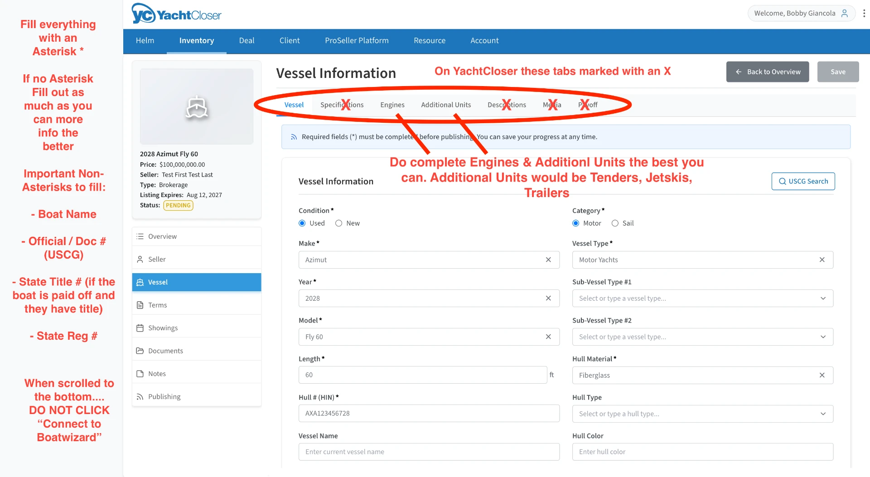Click the Save button
Viewport: 870px width, 477px height.
(838, 72)
